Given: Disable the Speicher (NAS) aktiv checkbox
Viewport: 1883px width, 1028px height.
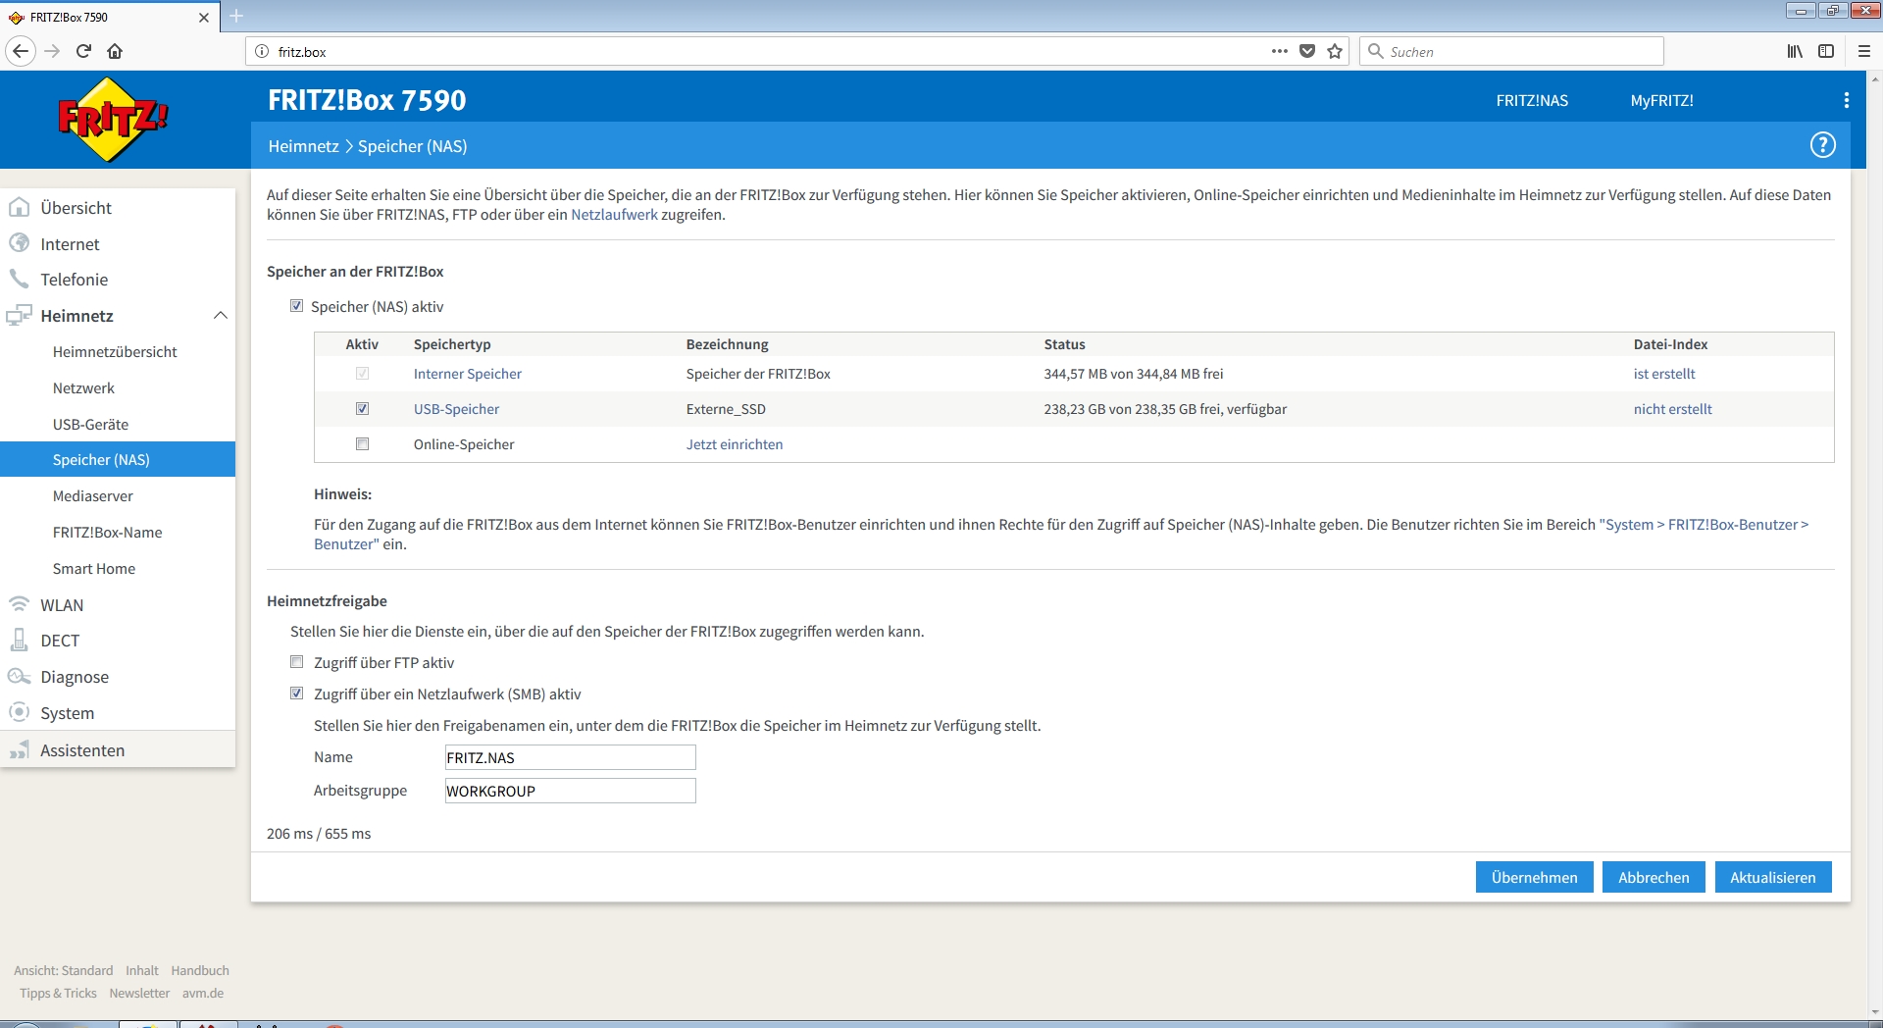Looking at the screenshot, I should pyautogui.click(x=297, y=306).
